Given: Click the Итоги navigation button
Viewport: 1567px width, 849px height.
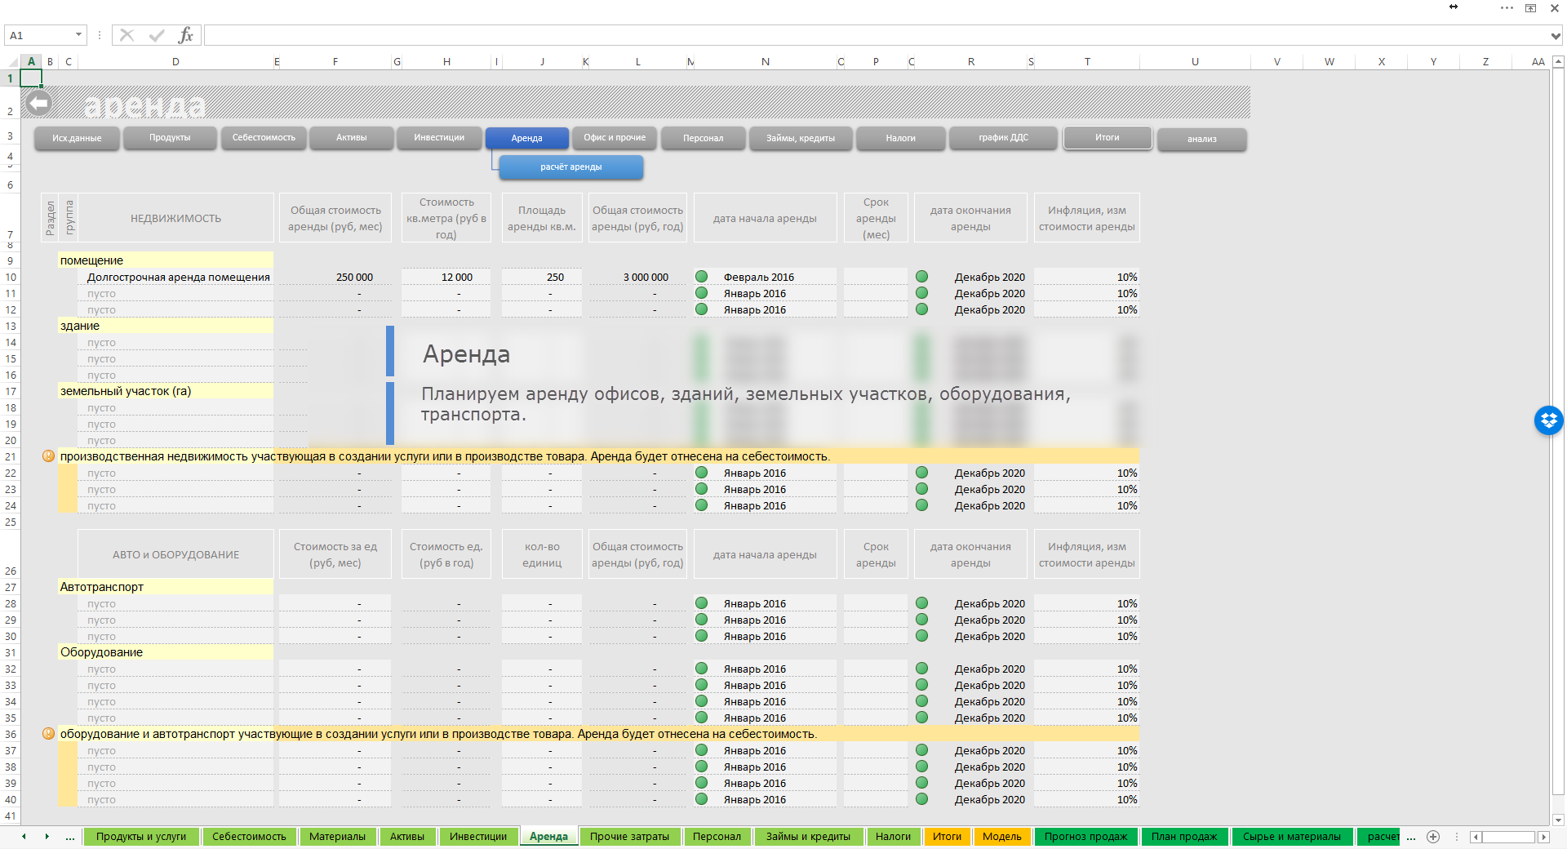Looking at the screenshot, I should [1108, 137].
